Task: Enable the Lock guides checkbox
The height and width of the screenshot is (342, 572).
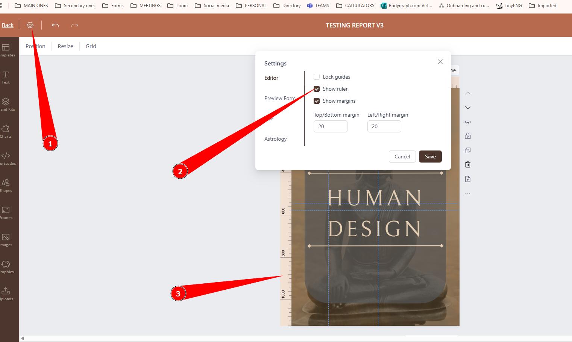Action: pyautogui.click(x=317, y=77)
